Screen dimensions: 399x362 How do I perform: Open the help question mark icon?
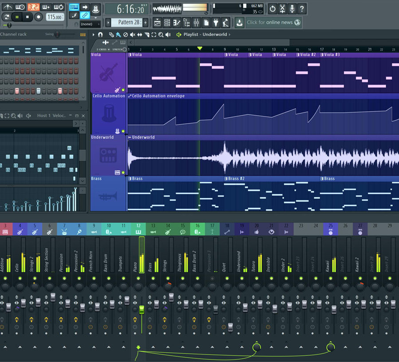[302, 8]
